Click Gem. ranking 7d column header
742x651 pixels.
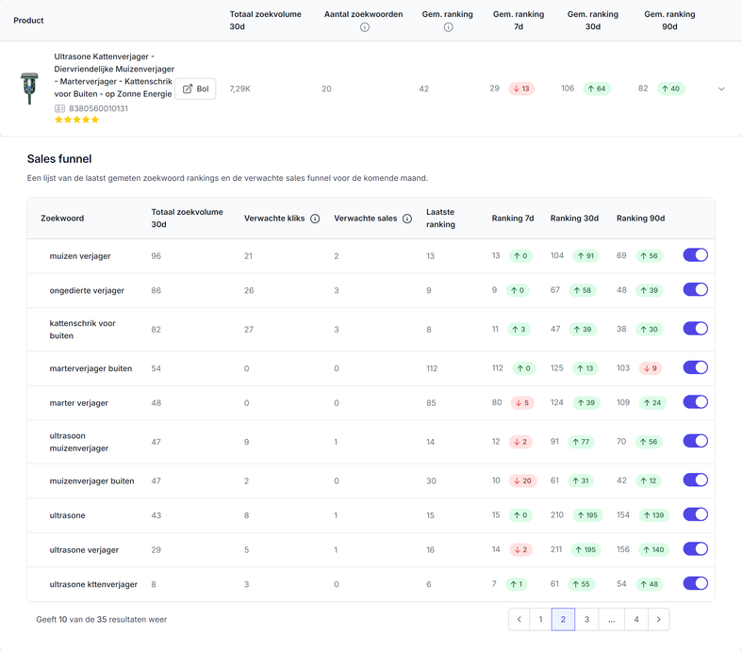click(519, 21)
